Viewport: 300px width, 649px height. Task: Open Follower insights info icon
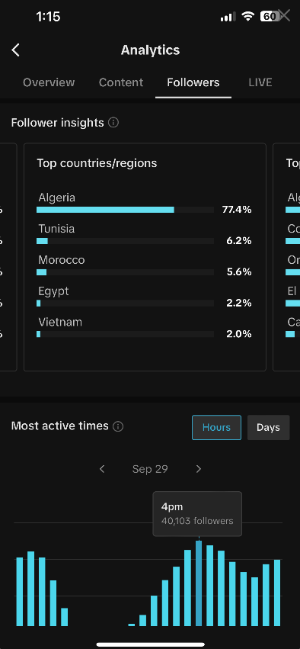[x=113, y=123]
